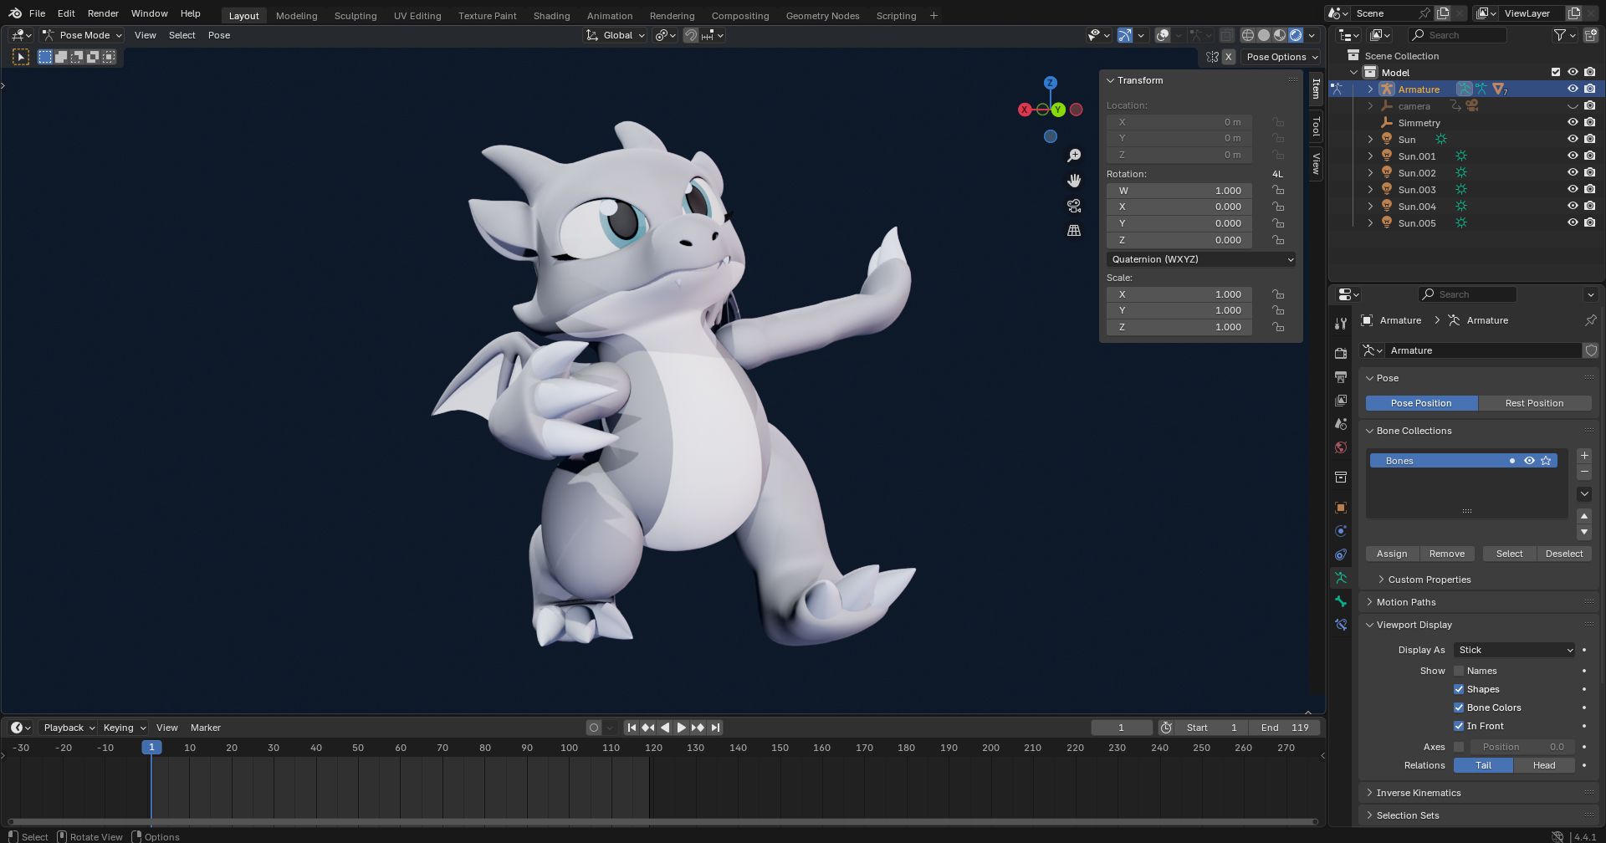This screenshot has height=843, width=1606.
Task: Set bone Relations to Head
Action: 1544,765
